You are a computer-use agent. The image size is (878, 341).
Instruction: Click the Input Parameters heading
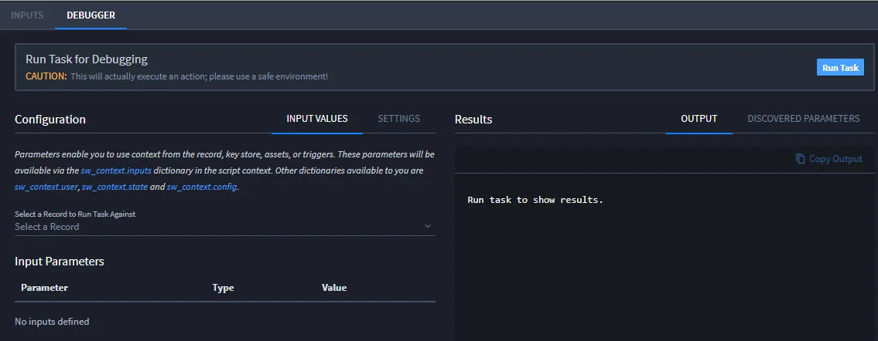[60, 262]
